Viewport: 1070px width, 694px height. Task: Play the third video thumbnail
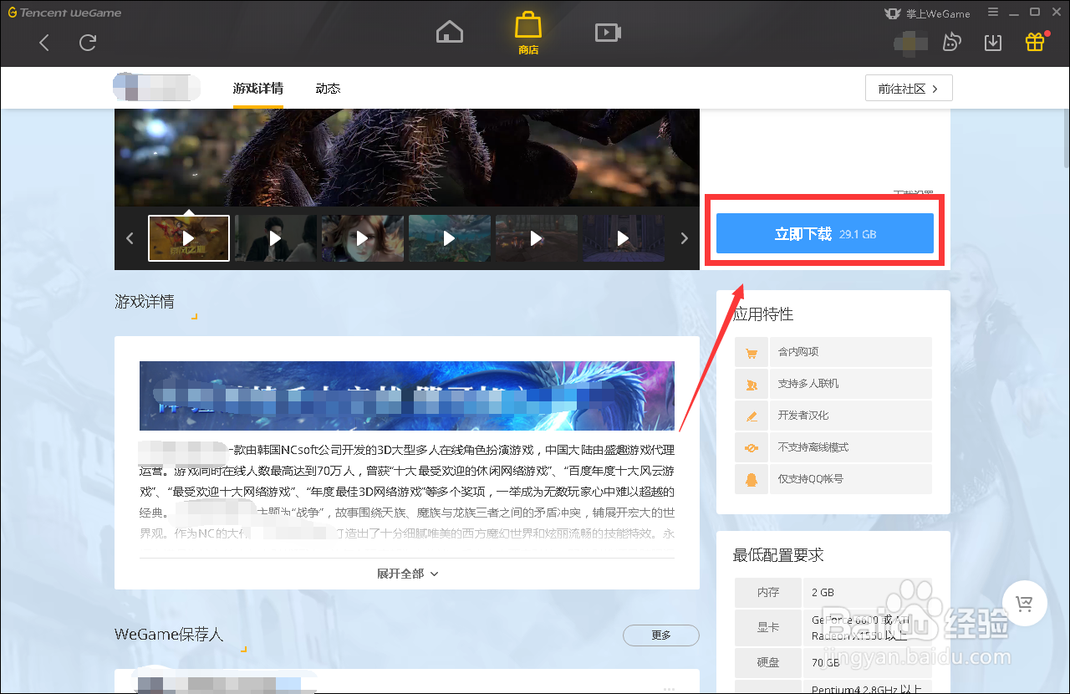tap(363, 238)
